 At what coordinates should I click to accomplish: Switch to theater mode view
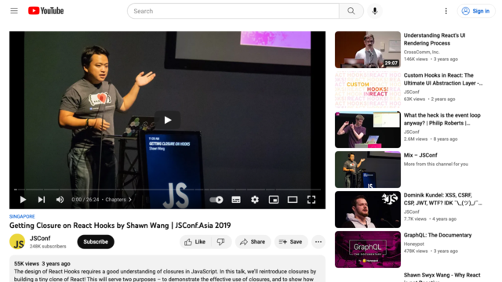[x=293, y=200]
